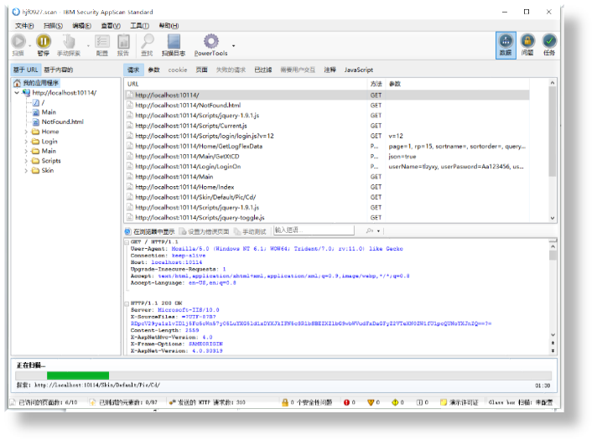Click the 手动测试 (Manual Test) icon
The width and height of the screenshot is (597, 445).
pyautogui.click(x=237, y=231)
